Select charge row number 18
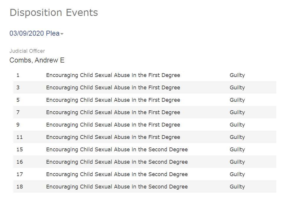The image size is (284, 205). (x=145, y=186)
